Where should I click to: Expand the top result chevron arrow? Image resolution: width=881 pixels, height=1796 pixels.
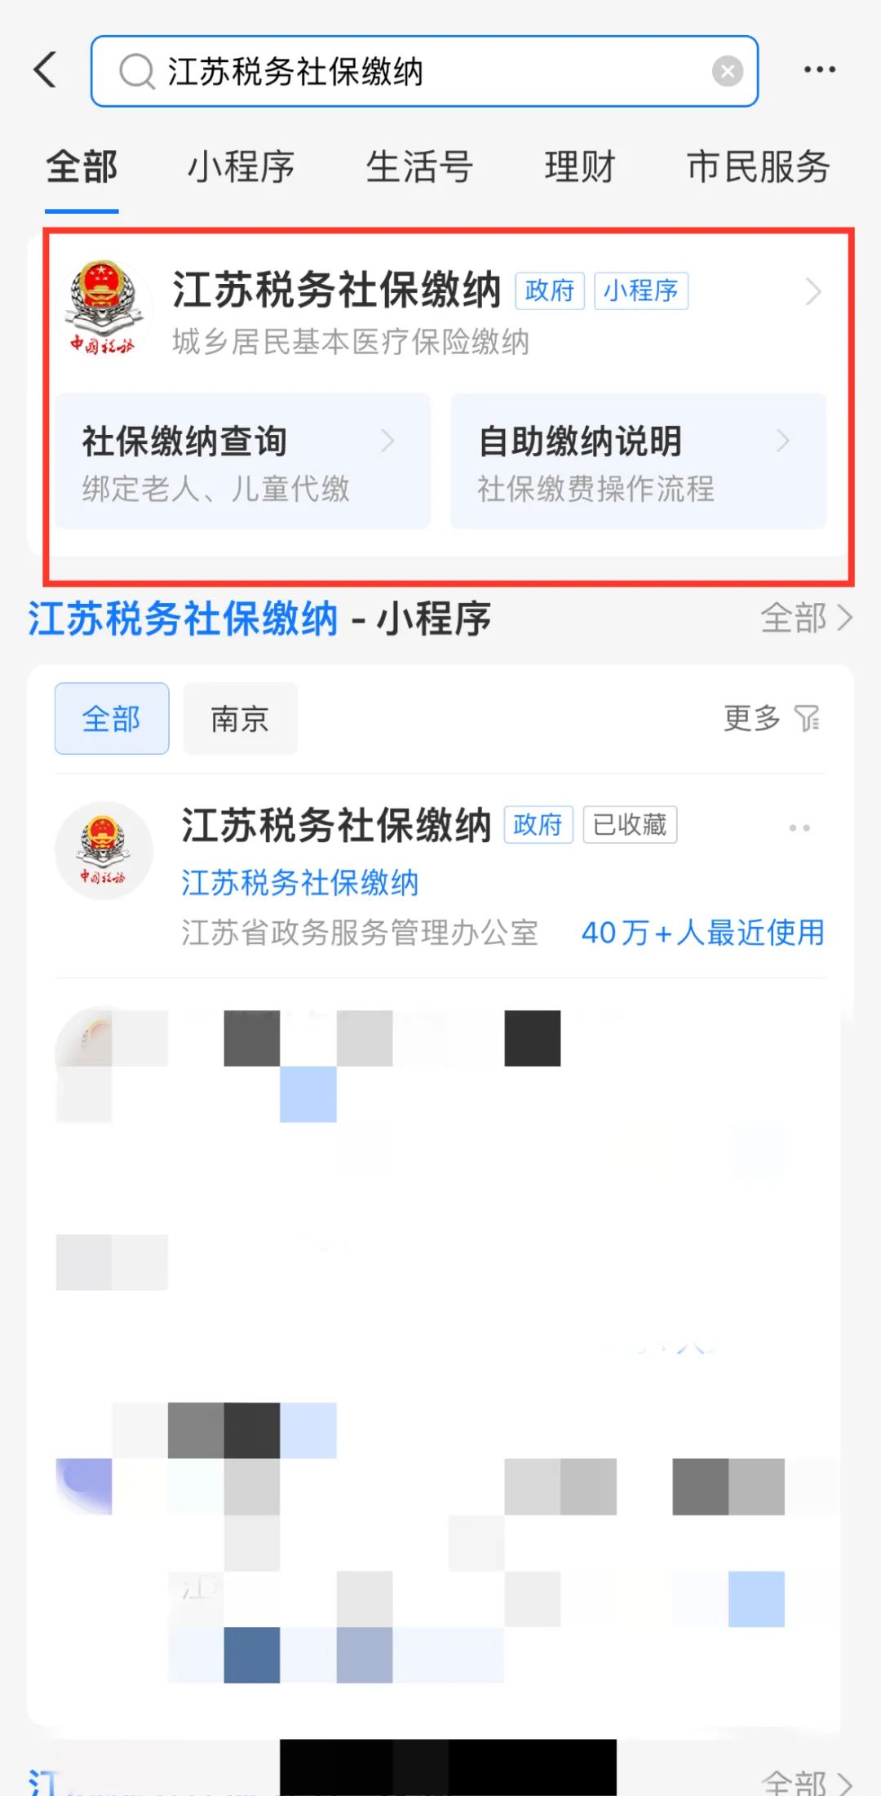pyautogui.click(x=812, y=291)
